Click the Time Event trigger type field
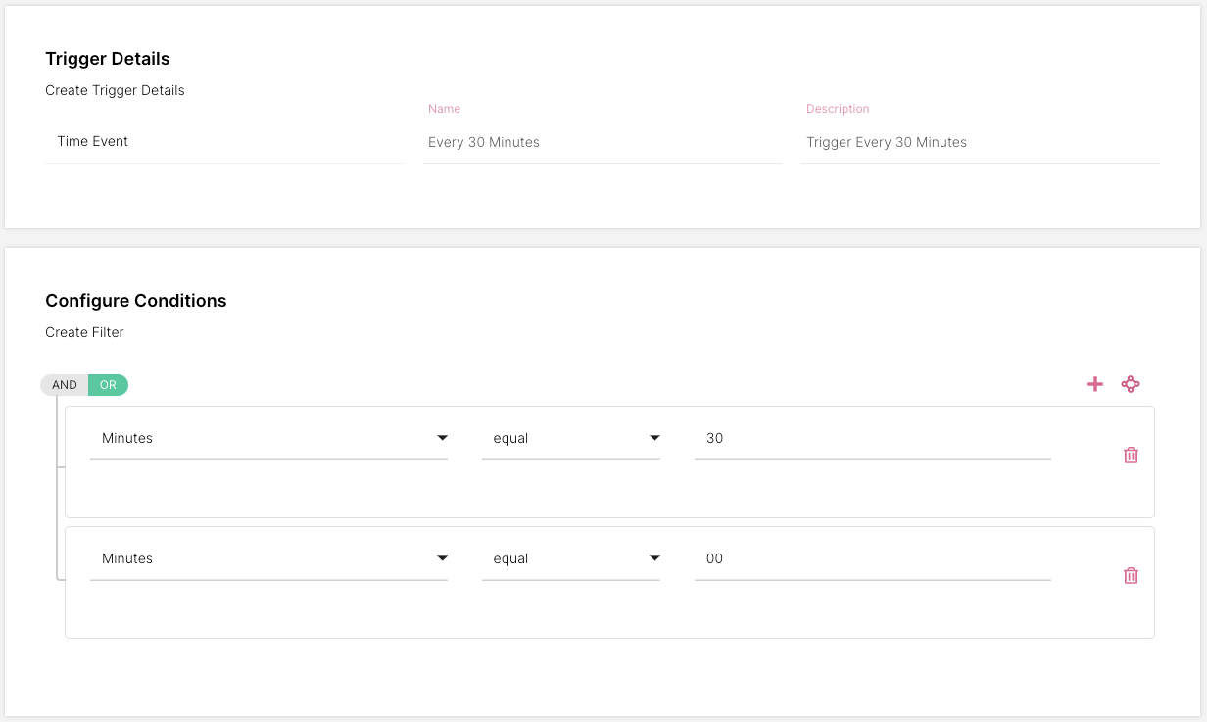The image size is (1207, 722). tap(223, 141)
